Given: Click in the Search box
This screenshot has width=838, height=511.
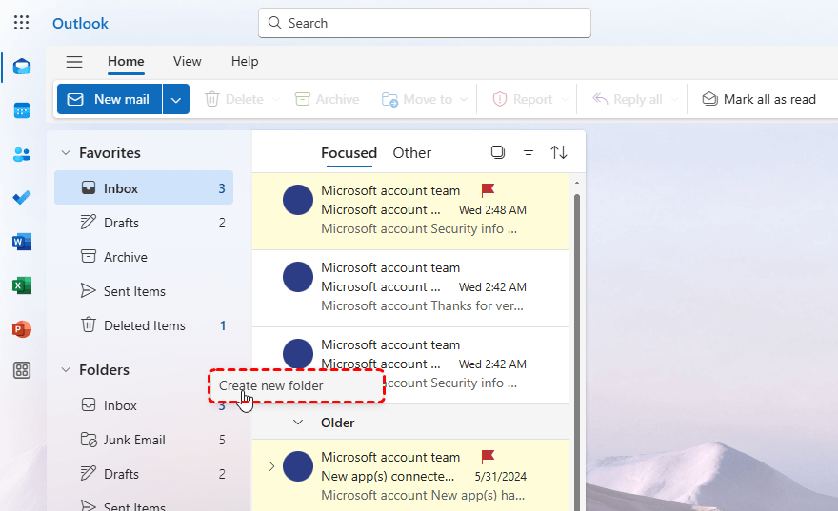Looking at the screenshot, I should 425,23.
